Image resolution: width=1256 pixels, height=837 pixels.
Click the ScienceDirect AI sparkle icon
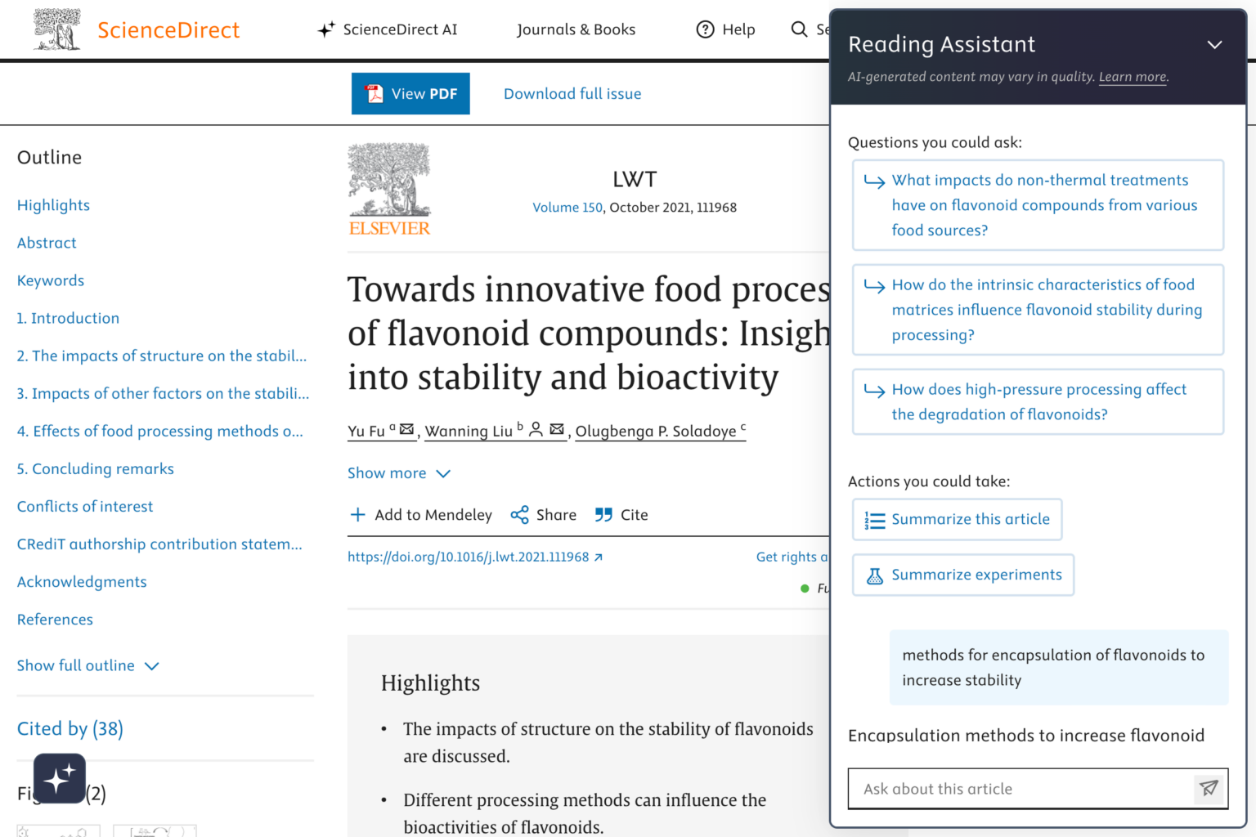(326, 29)
